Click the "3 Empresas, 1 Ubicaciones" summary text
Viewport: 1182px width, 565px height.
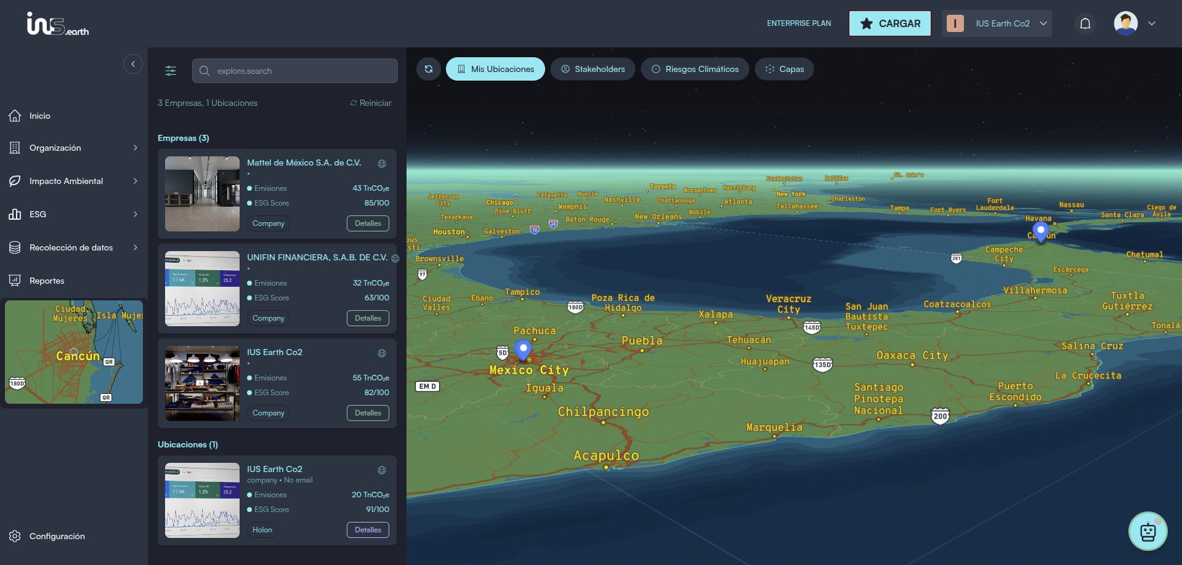208,103
